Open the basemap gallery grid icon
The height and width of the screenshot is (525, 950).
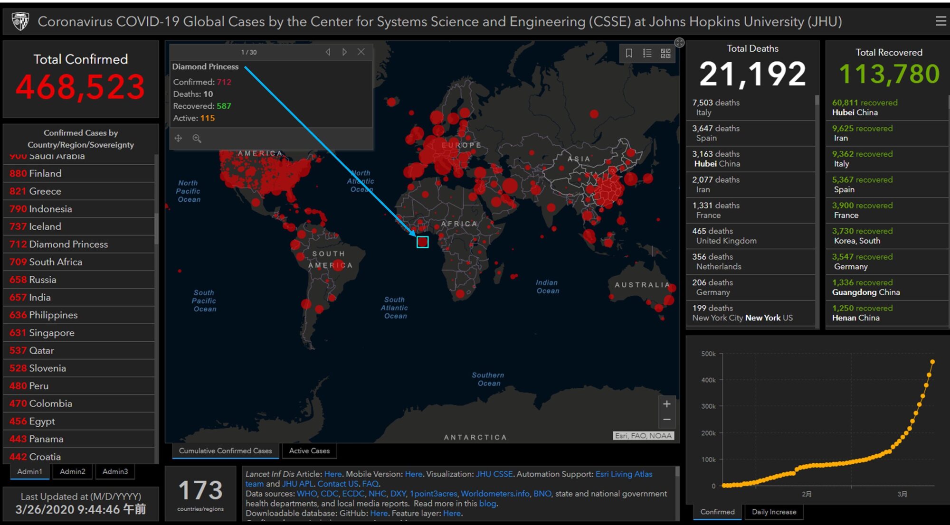665,53
